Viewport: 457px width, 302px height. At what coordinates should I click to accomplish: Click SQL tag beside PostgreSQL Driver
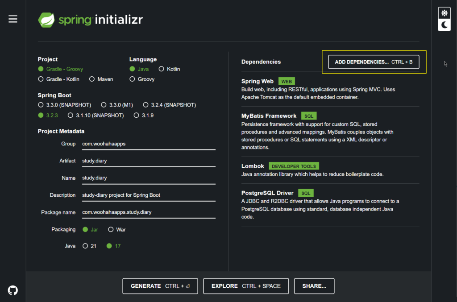point(306,193)
